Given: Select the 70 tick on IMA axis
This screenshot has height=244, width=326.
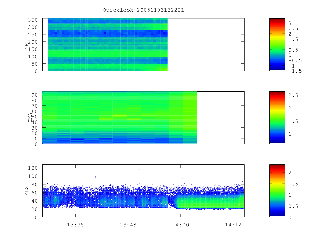Looking at the screenshot, I should click(x=35, y=106).
